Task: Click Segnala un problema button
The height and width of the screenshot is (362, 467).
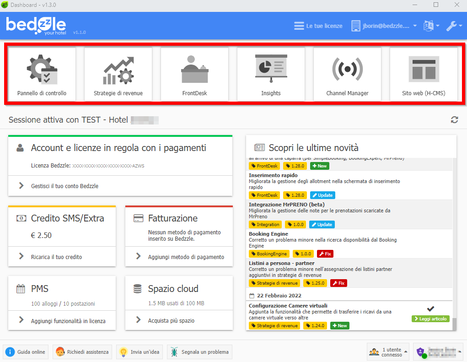Action: (199, 352)
